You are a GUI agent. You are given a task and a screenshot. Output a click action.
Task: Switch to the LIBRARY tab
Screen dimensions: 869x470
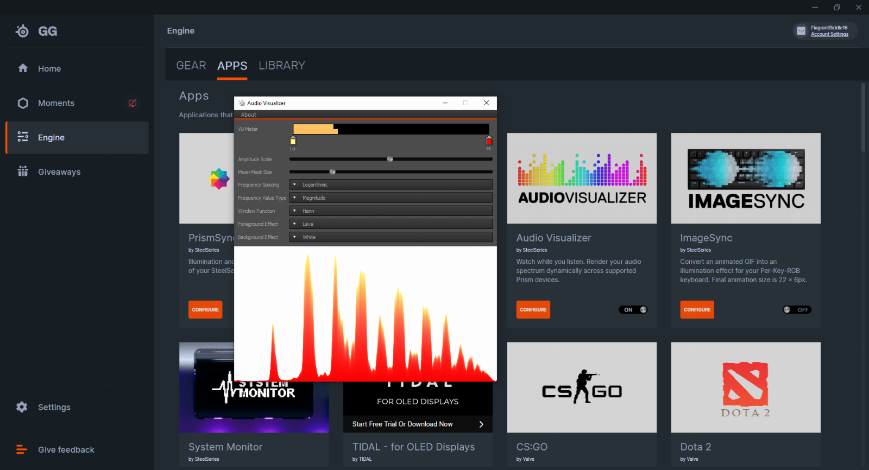coord(282,66)
